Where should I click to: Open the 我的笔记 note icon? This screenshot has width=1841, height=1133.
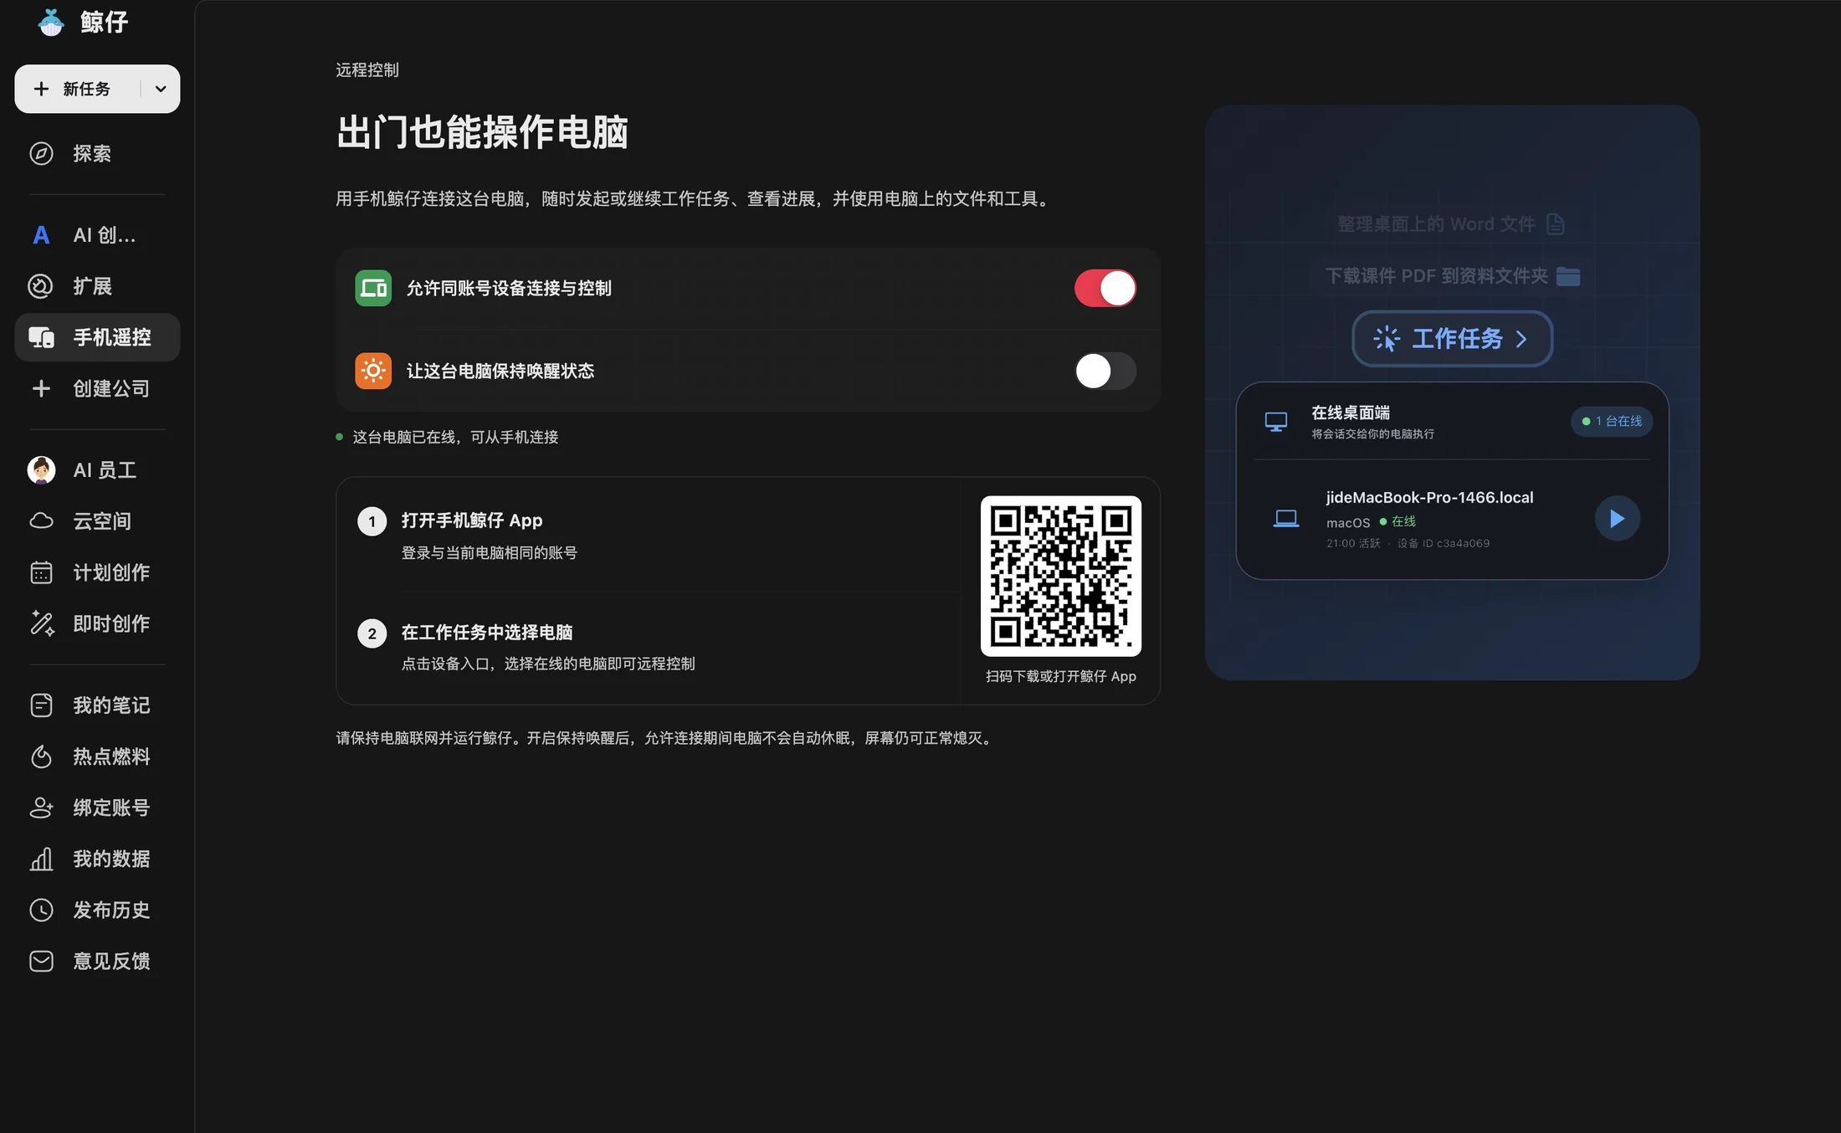(41, 705)
